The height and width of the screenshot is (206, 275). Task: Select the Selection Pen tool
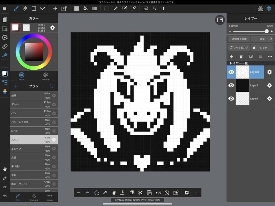(124, 8)
